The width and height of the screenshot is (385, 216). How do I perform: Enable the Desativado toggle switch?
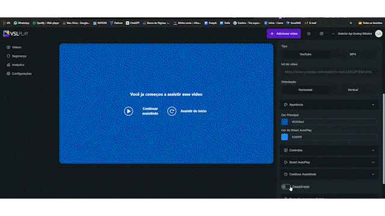pos(286,187)
